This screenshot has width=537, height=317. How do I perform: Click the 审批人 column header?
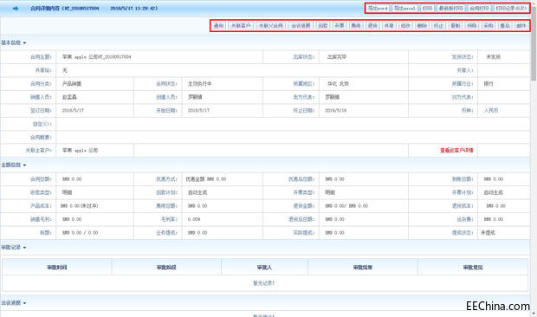tap(264, 268)
